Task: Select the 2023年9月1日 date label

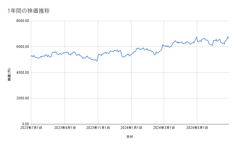Action: coord(65,128)
